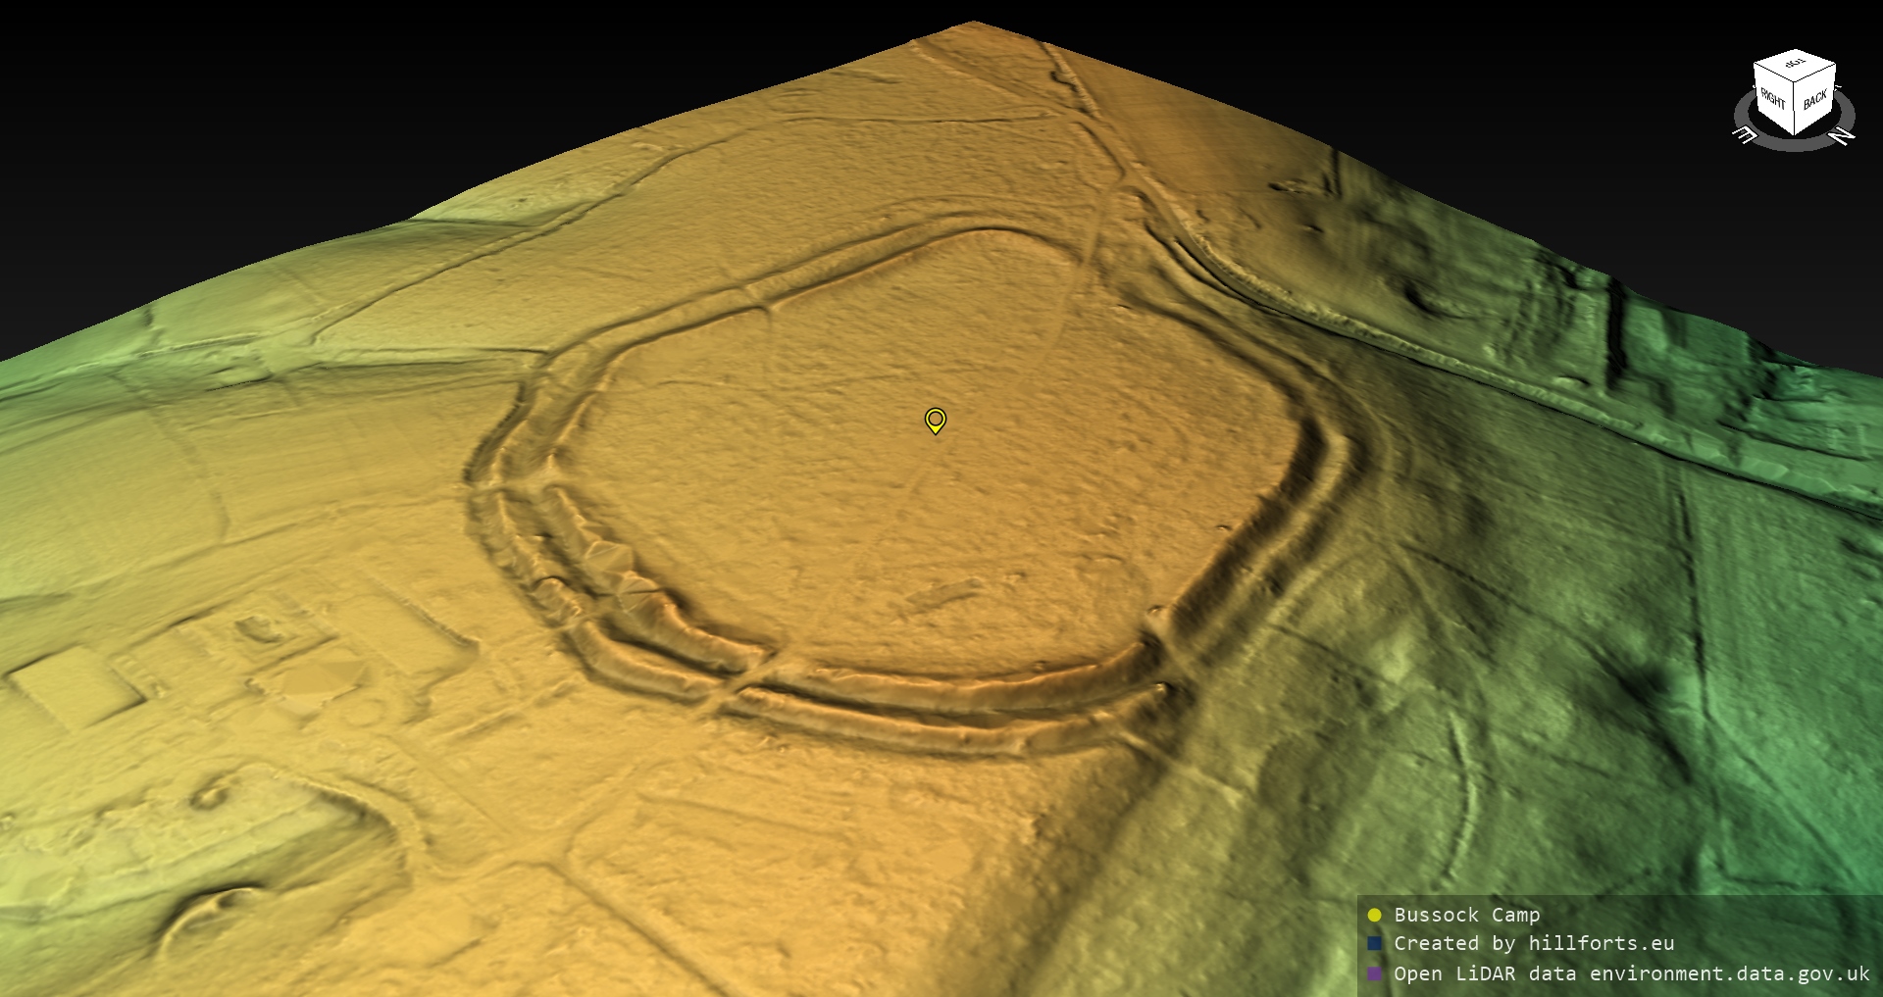This screenshot has width=1883, height=997.
Task: Click the yellow dot beside Bussock Camp
Action: pyautogui.click(x=1374, y=916)
